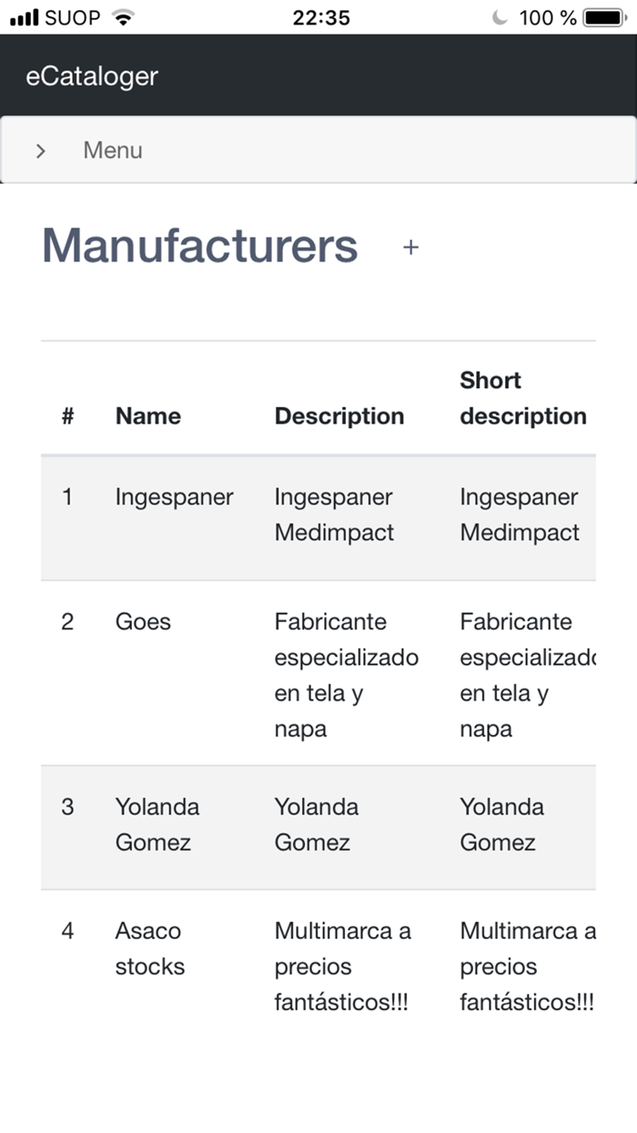Select the Short description column header
The width and height of the screenshot is (637, 1133).
point(523,398)
